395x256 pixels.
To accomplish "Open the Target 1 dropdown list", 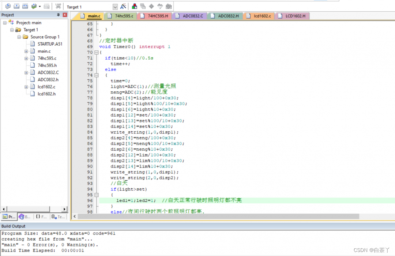I will 115,7.
